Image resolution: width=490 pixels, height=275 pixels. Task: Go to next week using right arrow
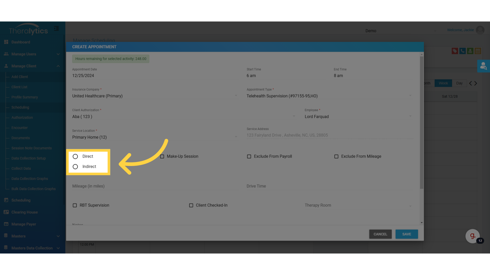click(x=476, y=83)
